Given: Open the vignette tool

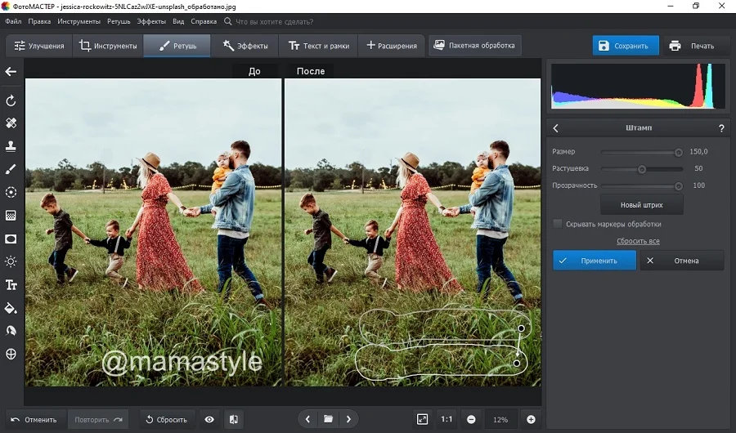Looking at the screenshot, I should pyautogui.click(x=11, y=239).
